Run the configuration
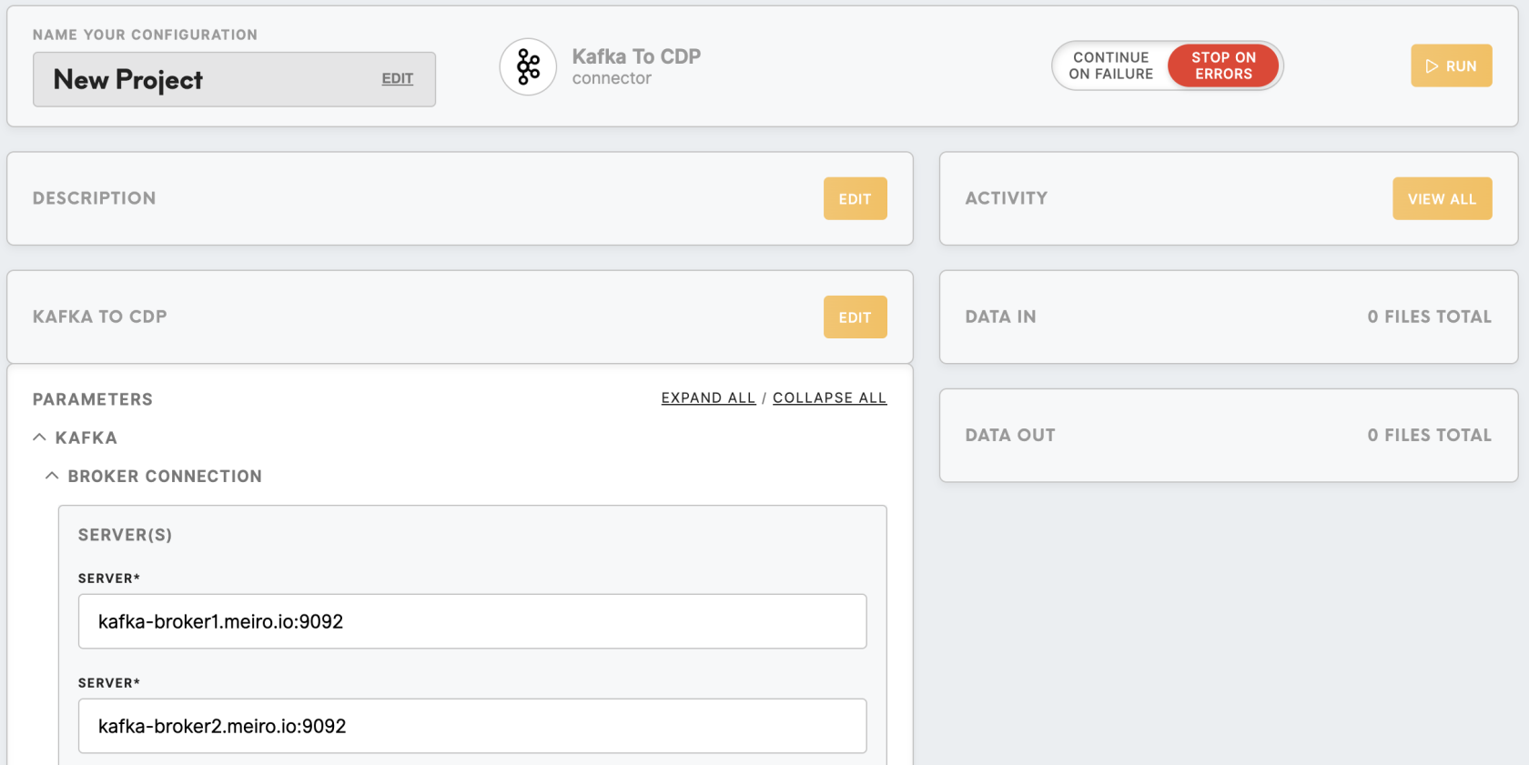This screenshot has height=765, width=1529. (1451, 65)
